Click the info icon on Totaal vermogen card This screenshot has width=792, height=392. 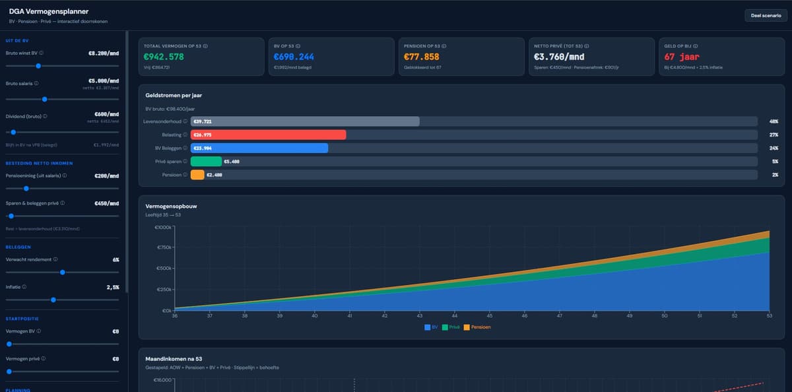(x=205, y=46)
